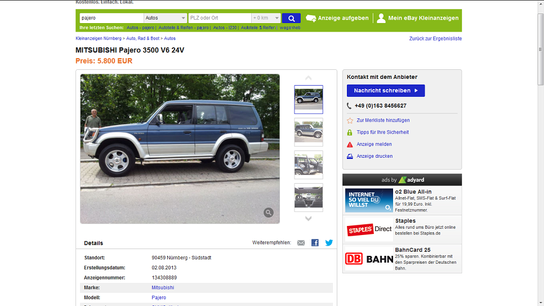This screenshot has width=544, height=306.
Task: Share the listing via Facebook icon
Action: point(315,243)
